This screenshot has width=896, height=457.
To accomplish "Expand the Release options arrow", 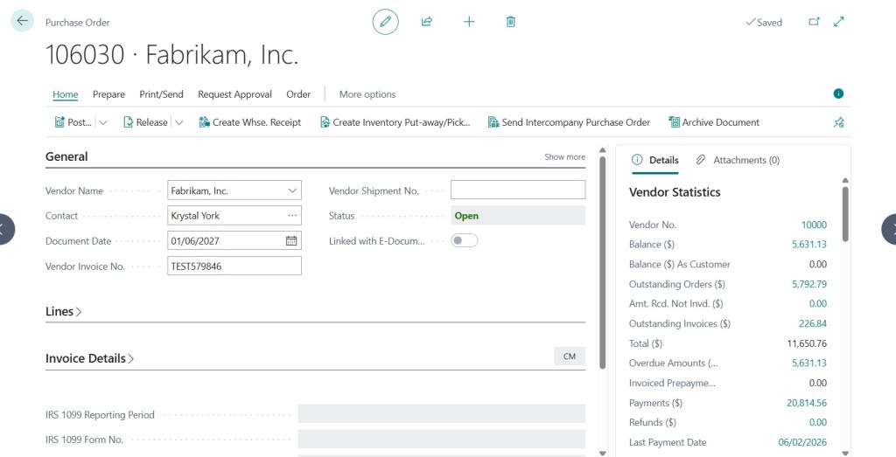I will [178, 122].
